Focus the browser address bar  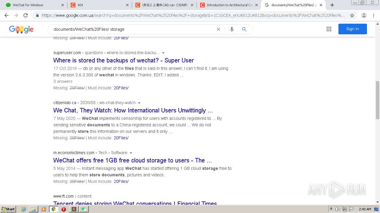coord(193,15)
